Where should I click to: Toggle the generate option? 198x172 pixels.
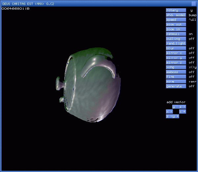pyautogui.click(x=176, y=86)
